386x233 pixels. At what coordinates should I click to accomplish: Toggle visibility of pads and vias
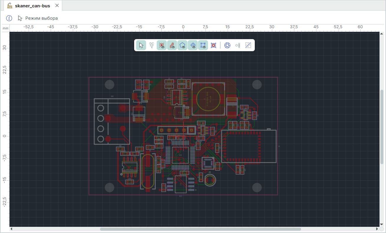tap(162, 45)
